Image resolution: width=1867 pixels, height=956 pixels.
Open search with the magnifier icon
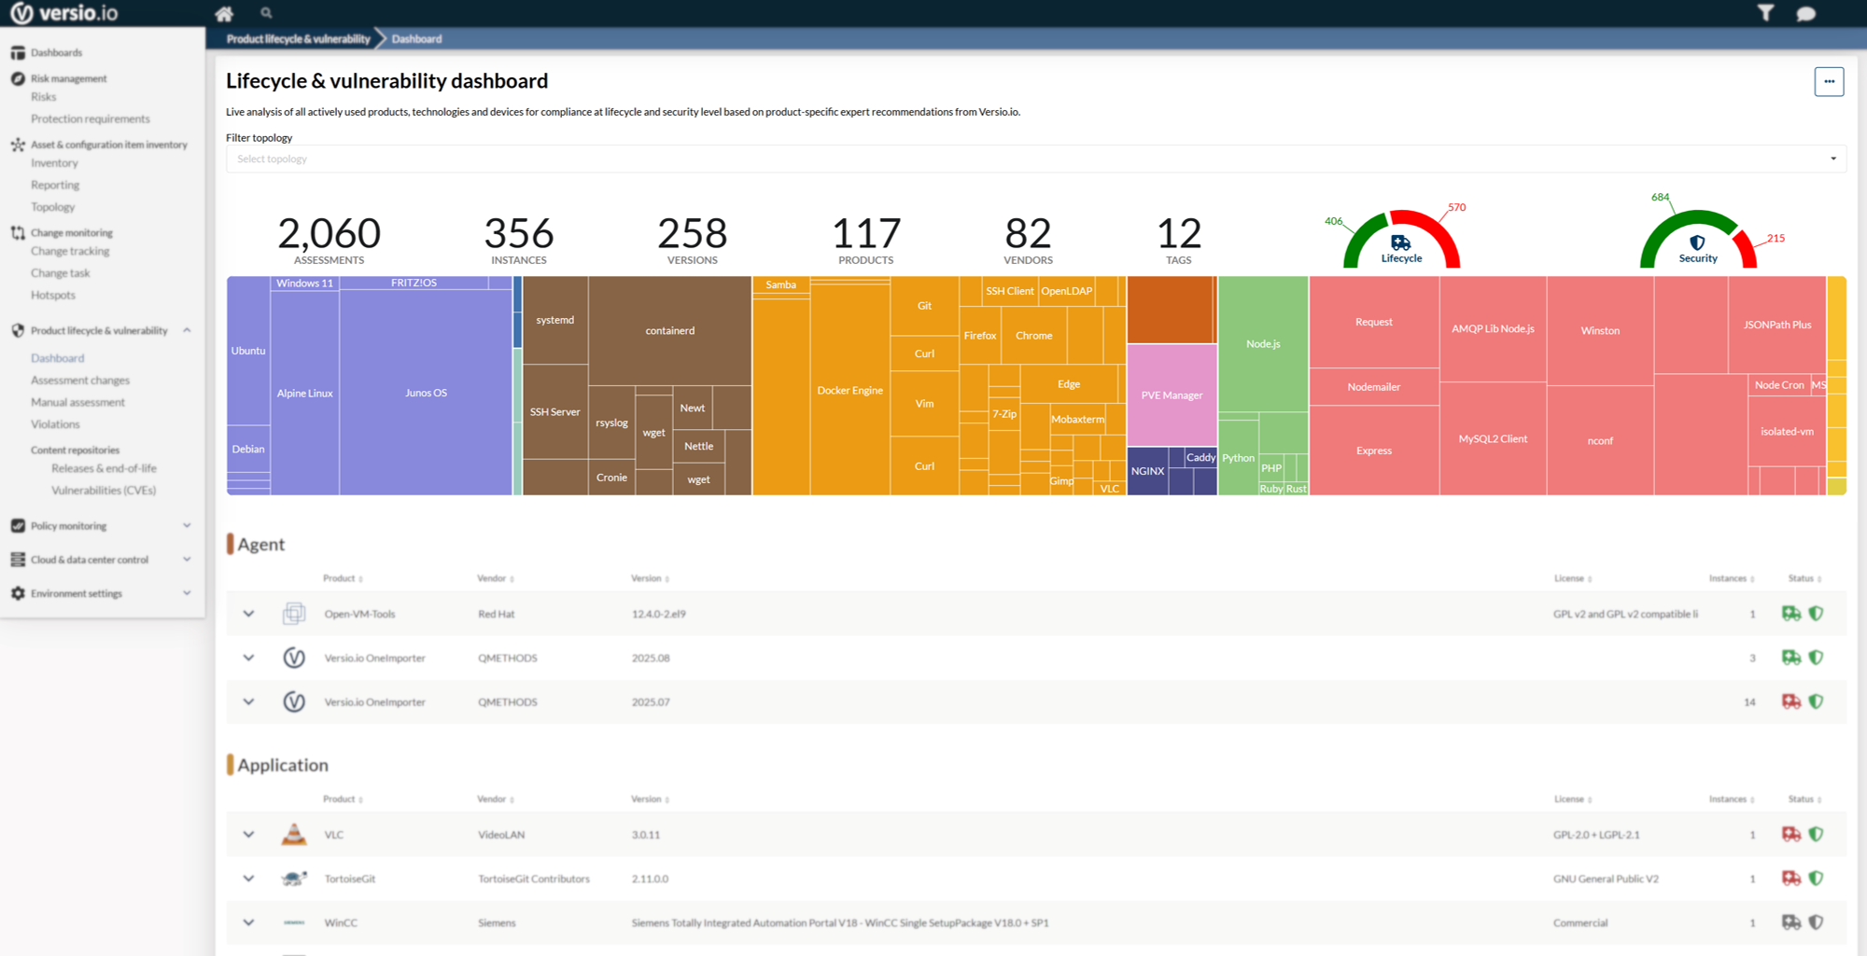pos(267,13)
